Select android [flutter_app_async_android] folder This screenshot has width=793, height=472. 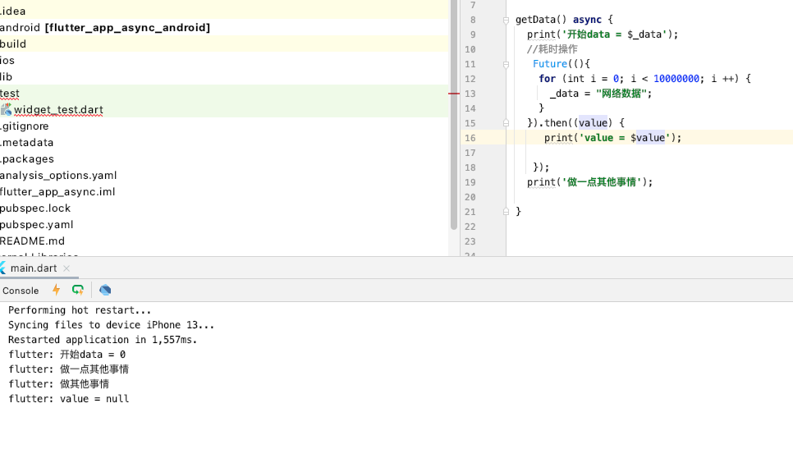(x=105, y=27)
